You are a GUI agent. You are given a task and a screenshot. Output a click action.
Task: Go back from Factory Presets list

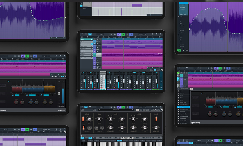[179, 89]
